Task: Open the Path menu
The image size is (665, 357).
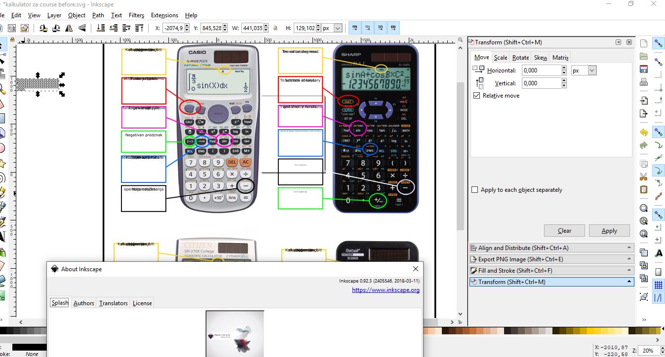Action: [x=98, y=15]
